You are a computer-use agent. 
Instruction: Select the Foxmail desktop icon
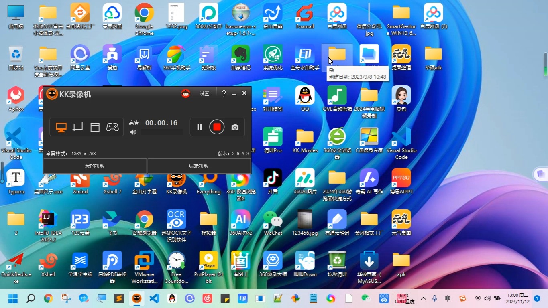[305, 17]
